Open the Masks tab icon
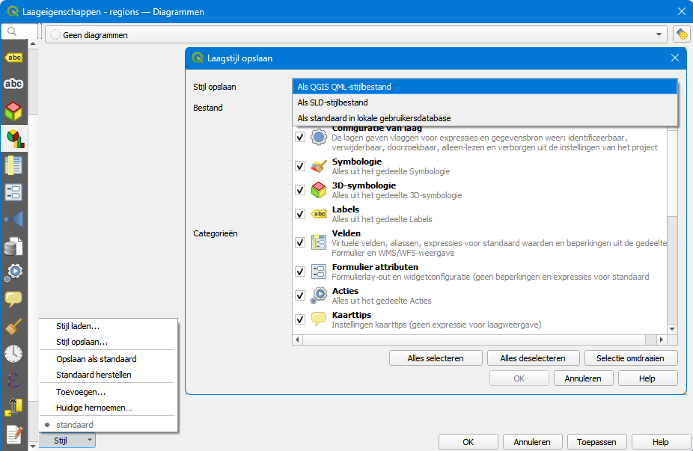Screen dimensions: 693x451 coord(13,85)
